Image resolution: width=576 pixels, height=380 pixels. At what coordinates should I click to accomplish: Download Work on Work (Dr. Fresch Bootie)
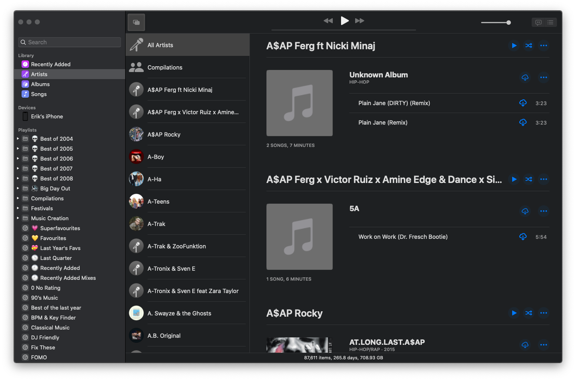click(x=523, y=237)
